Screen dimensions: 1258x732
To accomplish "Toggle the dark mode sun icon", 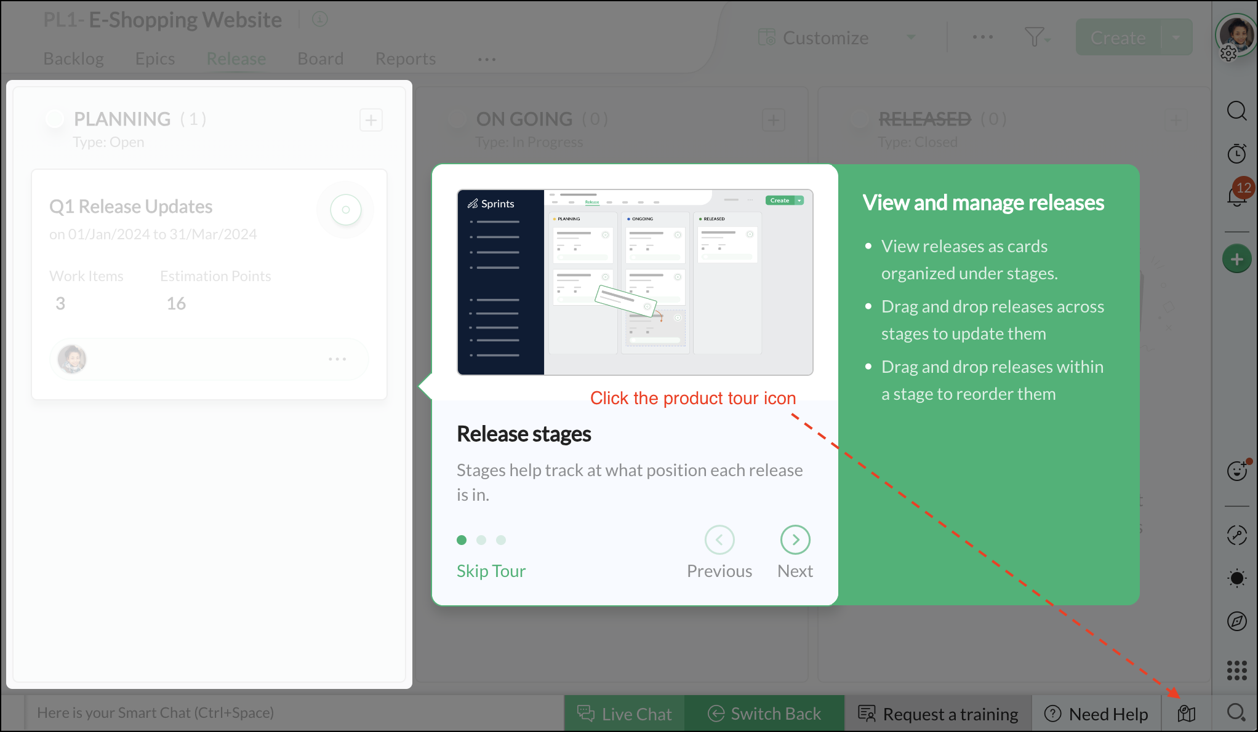I will click(1236, 578).
